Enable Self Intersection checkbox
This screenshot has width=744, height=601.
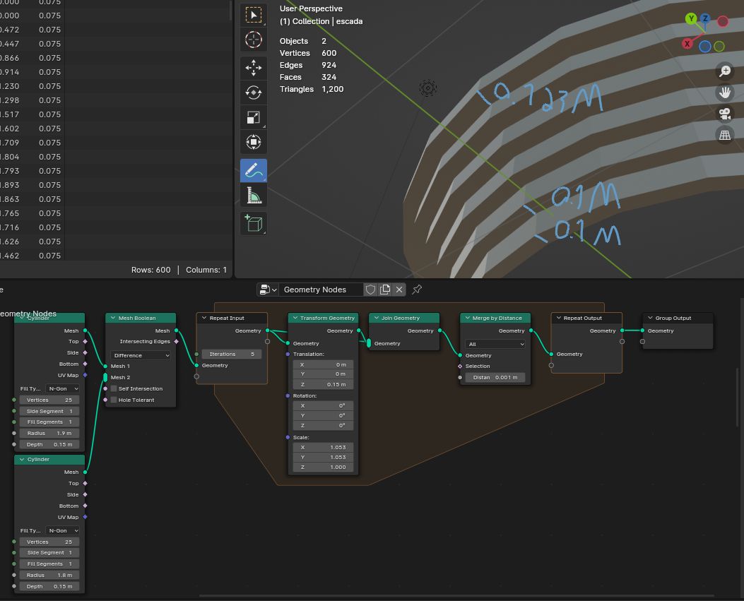114,388
